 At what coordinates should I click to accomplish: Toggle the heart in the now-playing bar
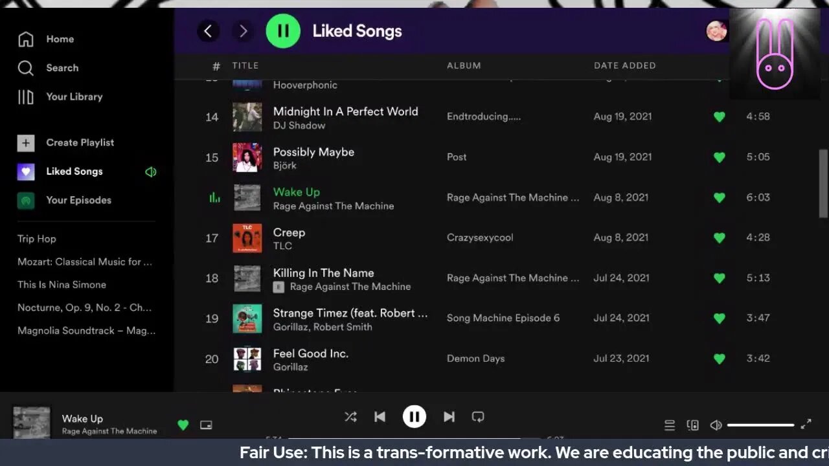pos(183,425)
